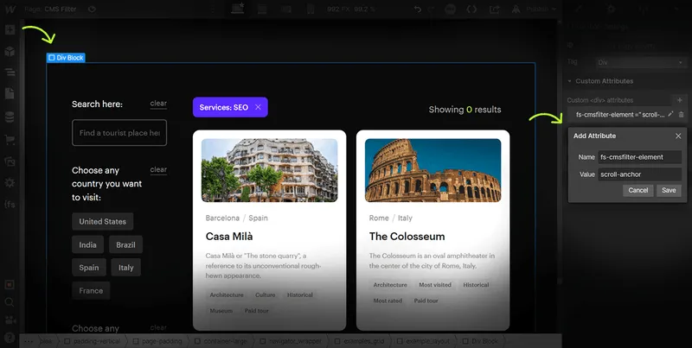
Task: Open the search icon in left sidebar
Action: (x=10, y=302)
